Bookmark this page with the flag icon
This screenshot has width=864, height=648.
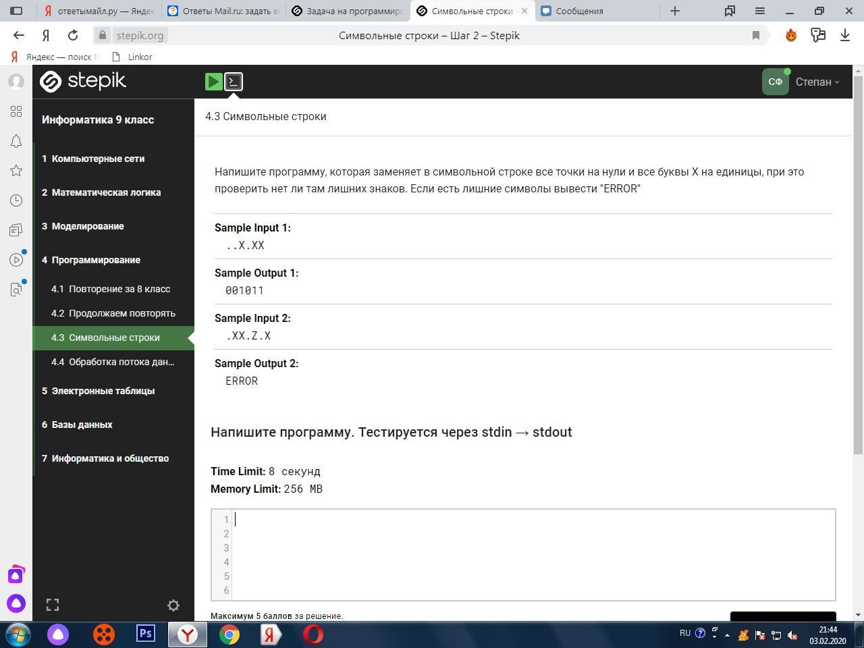pyautogui.click(x=756, y=35)
